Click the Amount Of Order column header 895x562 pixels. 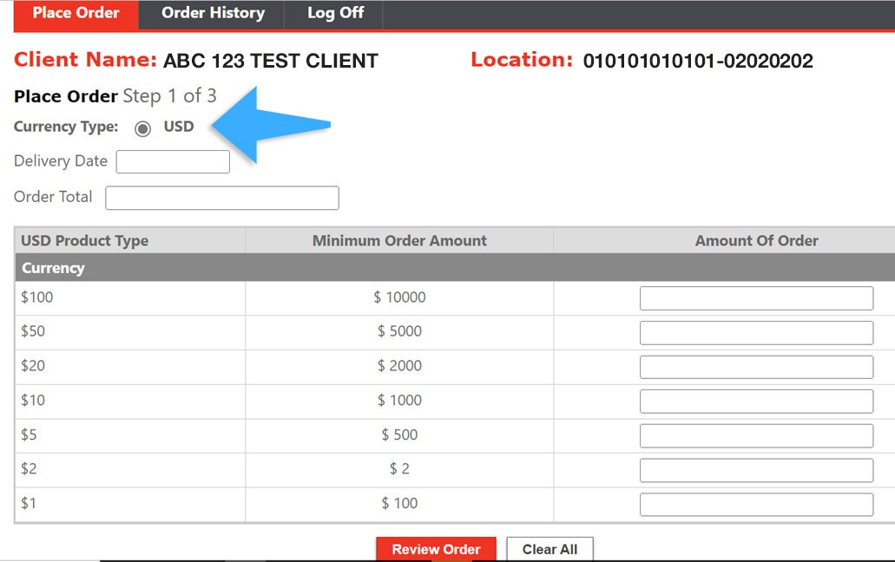tap(756, 240)
